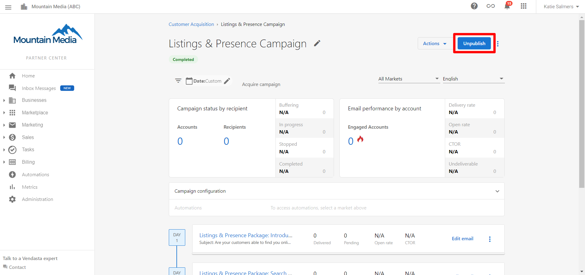Click the Metrics bar chart icon
The image size is (585, 275).
click(12, 187)
